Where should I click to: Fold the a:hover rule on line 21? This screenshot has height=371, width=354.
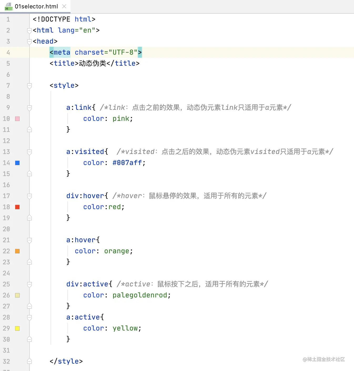pyautogui.click(x=29, y=240)
